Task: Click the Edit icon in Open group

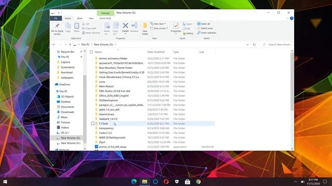Action: click(184, 28)
